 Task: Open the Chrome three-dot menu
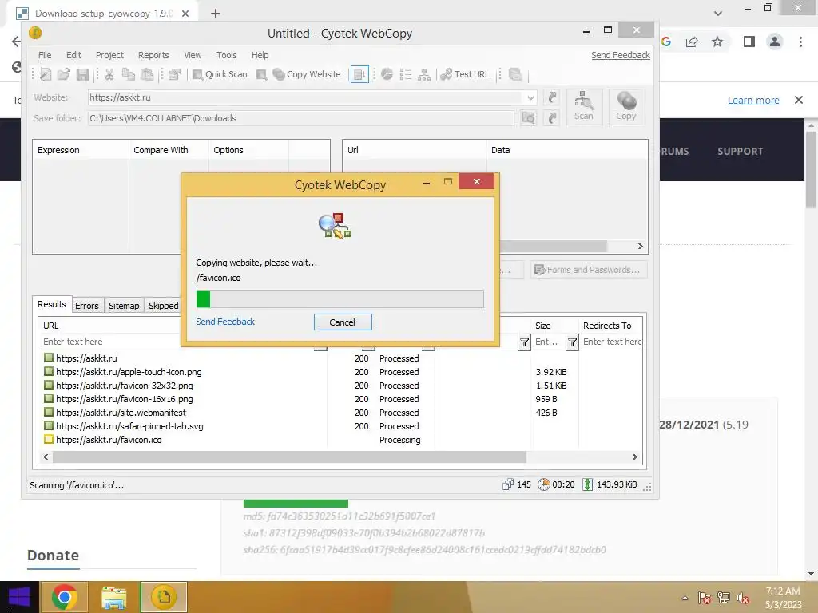pos(800,42)
